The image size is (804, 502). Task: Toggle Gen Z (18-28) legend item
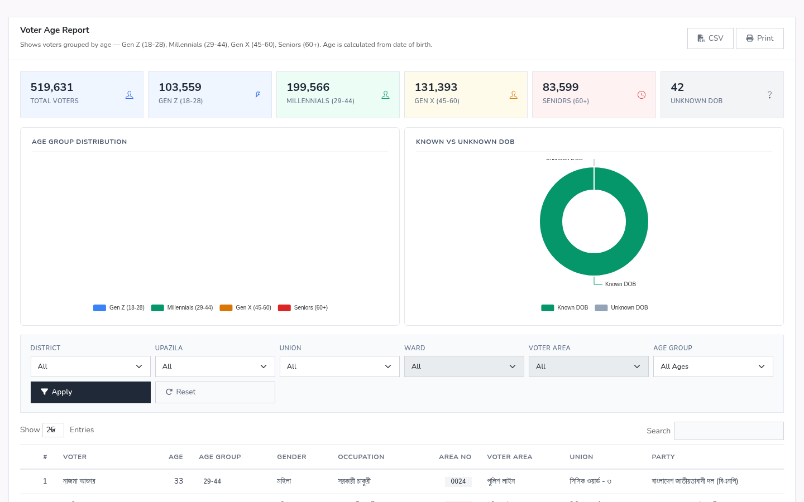119,308
